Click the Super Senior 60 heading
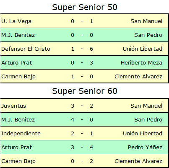This screenshot has width=169, height=168. [x=85, y=91]
